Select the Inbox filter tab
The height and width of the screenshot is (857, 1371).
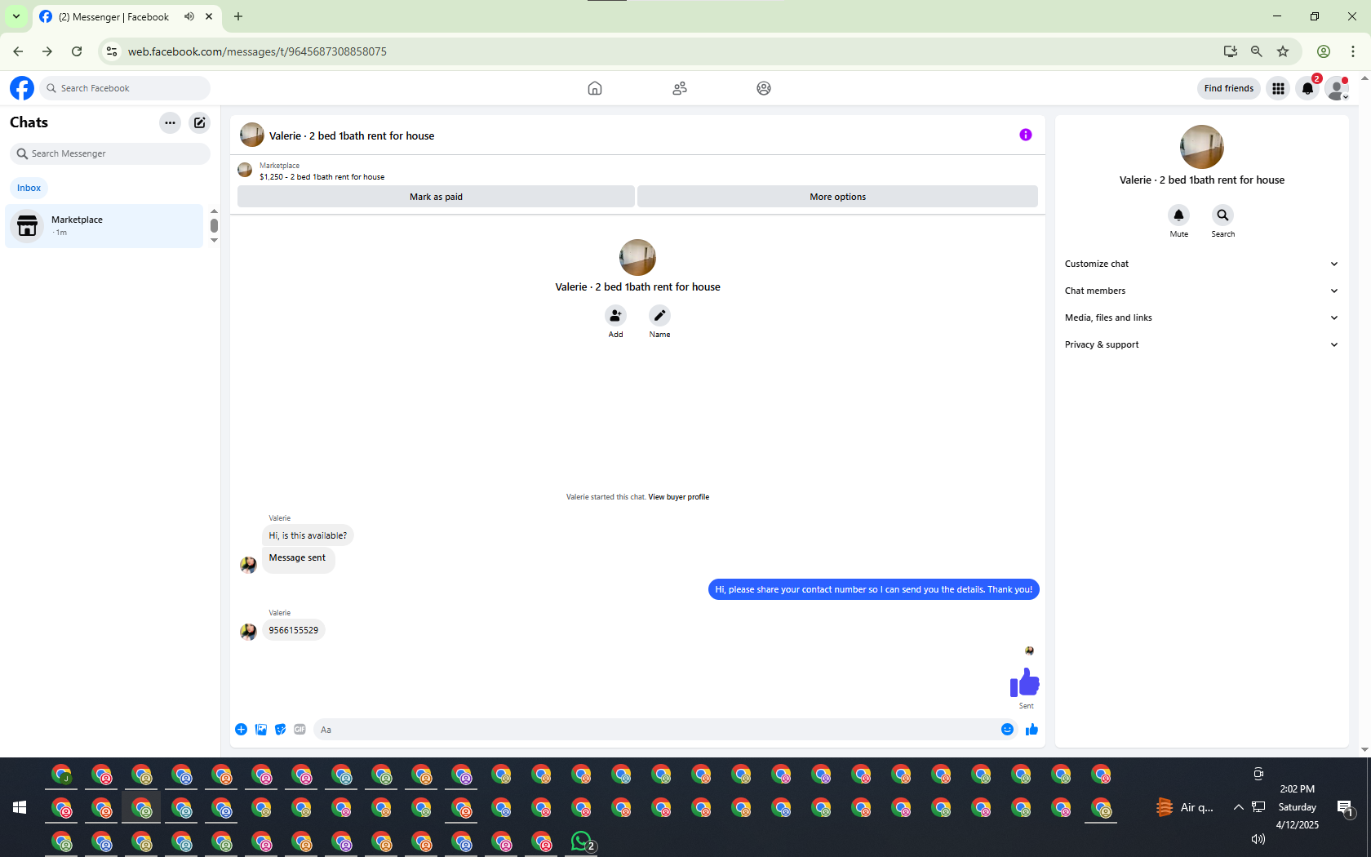pyautogui.click(x=29, y=188)
